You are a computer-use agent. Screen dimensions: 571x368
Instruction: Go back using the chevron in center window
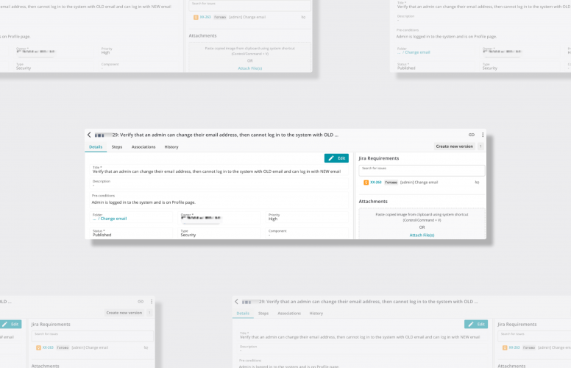(89, 135)
